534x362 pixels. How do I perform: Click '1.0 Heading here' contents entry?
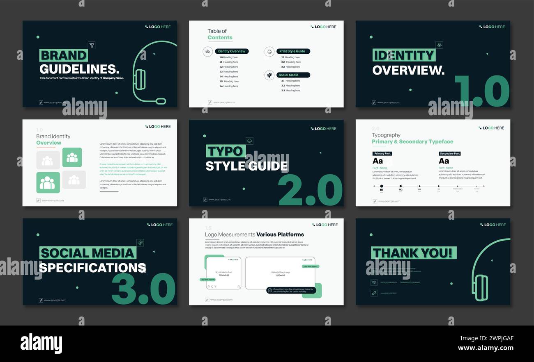tap(228, 57)
